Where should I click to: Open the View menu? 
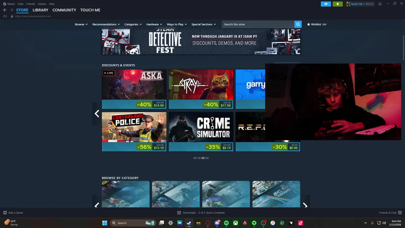tap(21, 4)
